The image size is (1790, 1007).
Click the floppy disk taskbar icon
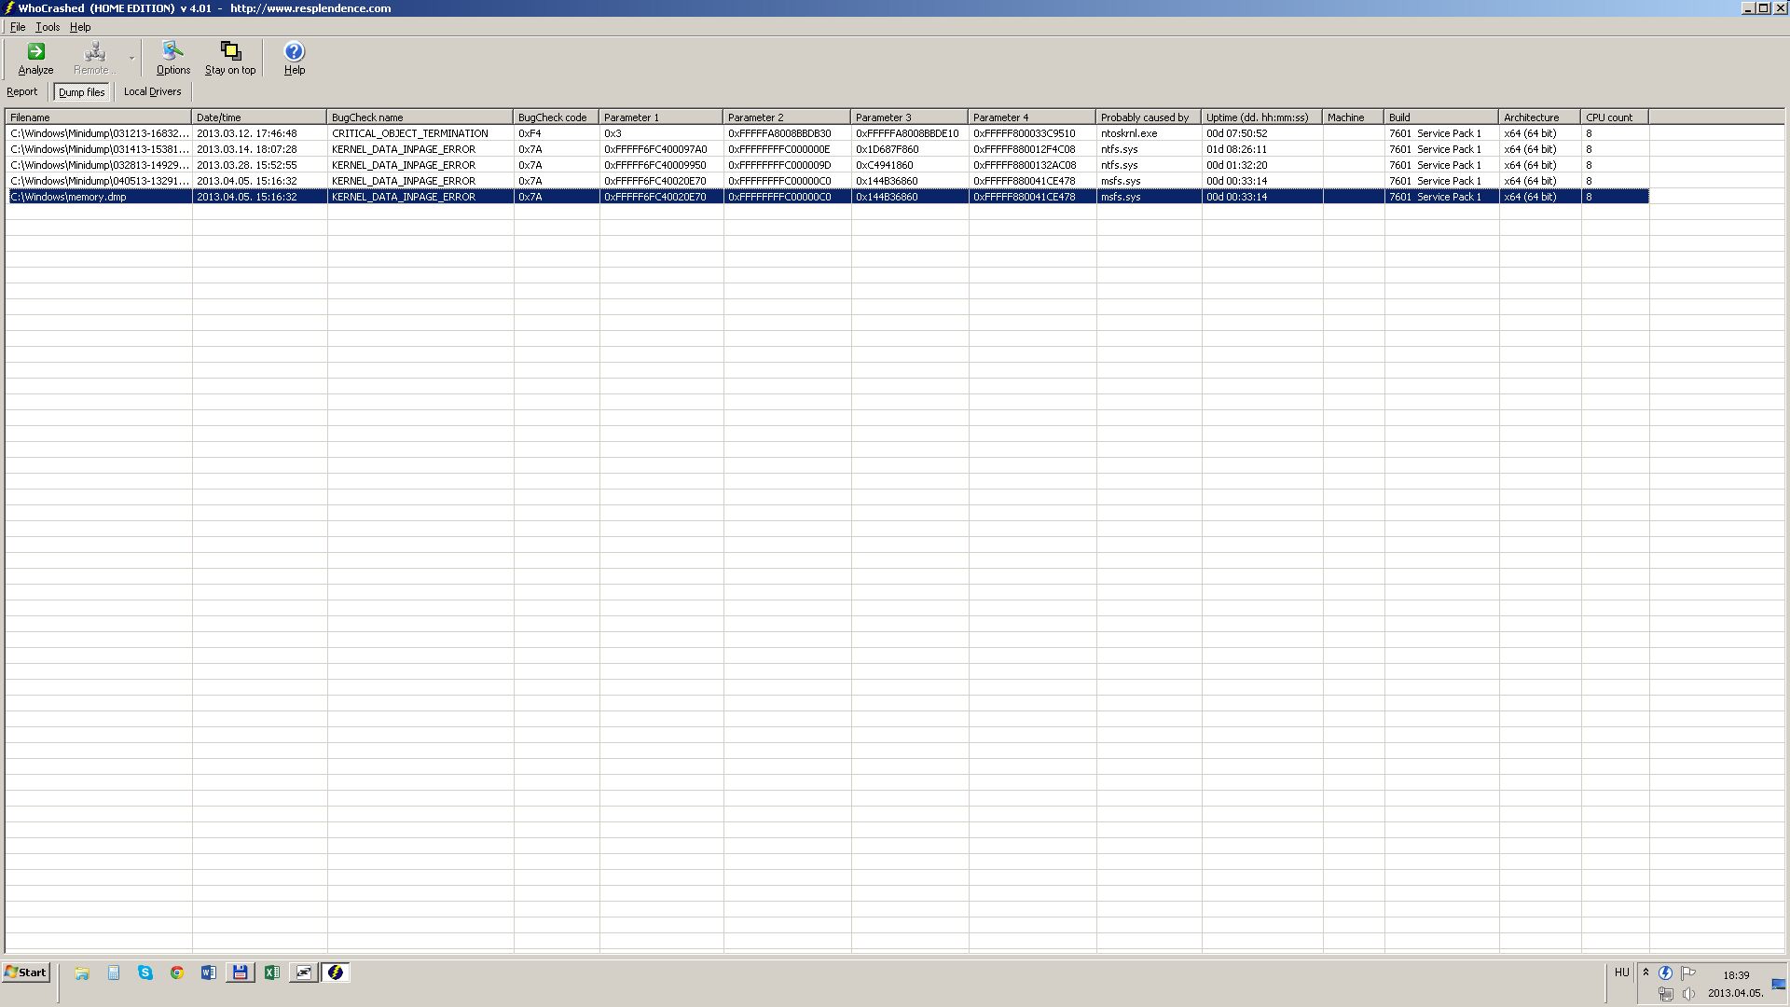click(241, 973)
